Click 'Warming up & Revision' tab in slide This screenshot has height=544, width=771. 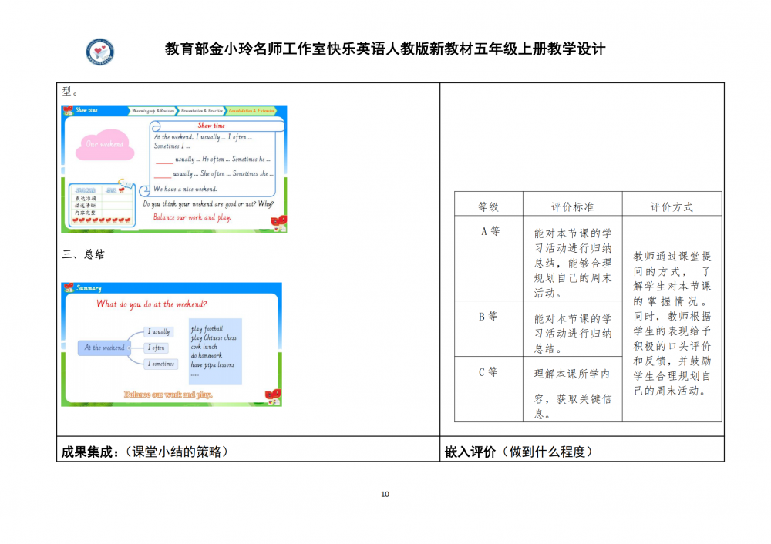[153, 110]
